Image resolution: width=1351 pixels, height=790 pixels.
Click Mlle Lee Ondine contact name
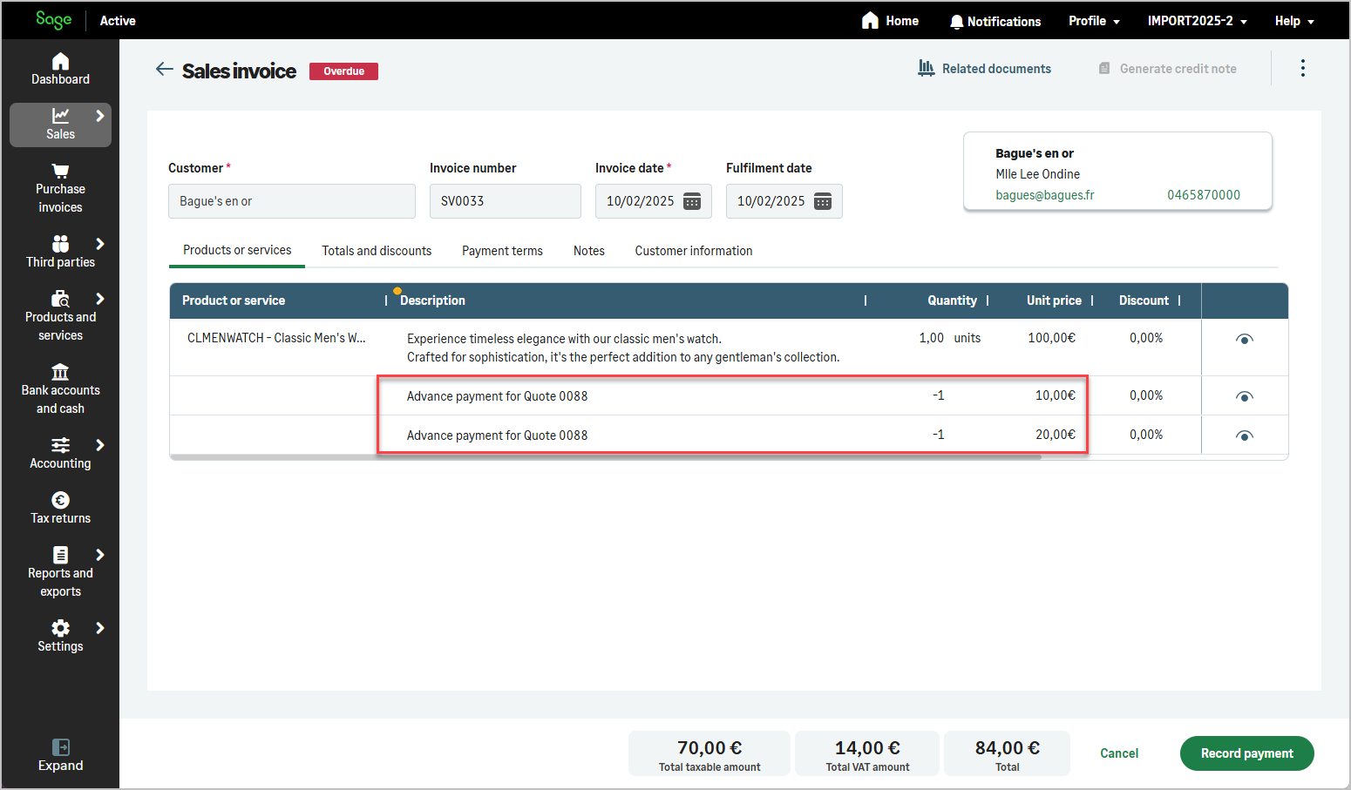coord(1037,174)
